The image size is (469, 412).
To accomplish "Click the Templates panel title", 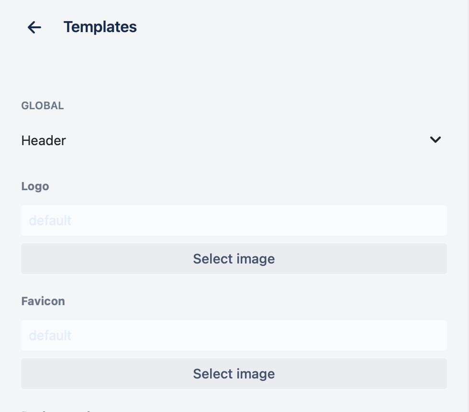I will click(x=100, y=27).
